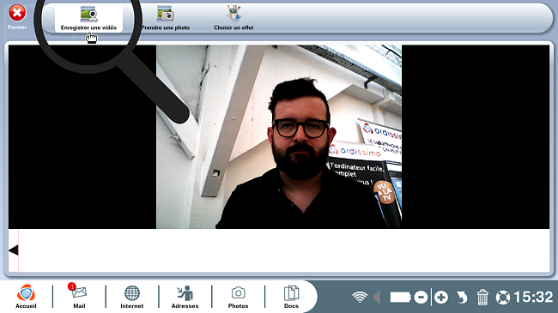
Task: Go to Accueil home screen
Action: [x=26, y=296]
